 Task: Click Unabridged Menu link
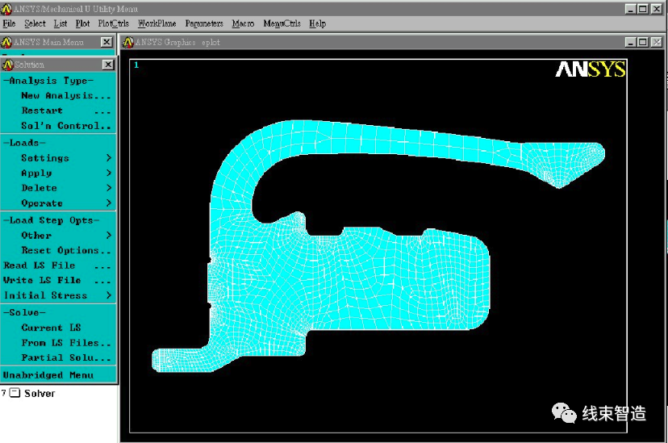(48, 375)
